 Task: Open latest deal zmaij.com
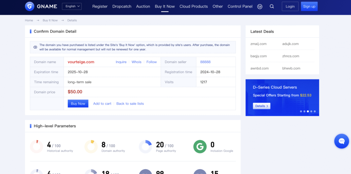(x=258, y=44)
